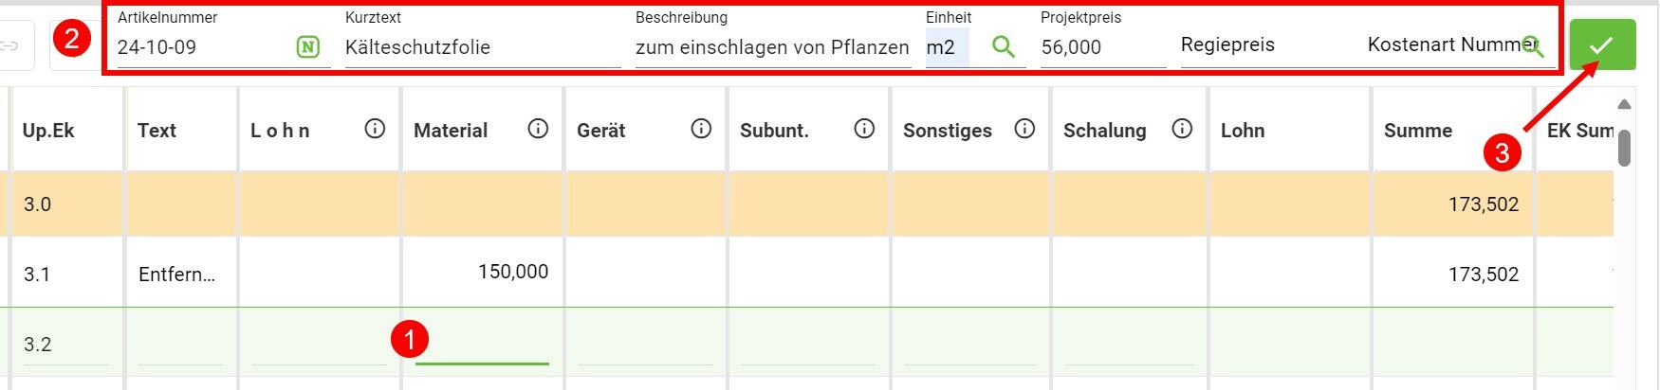Open the Gerät column info icon

(701, 129)
